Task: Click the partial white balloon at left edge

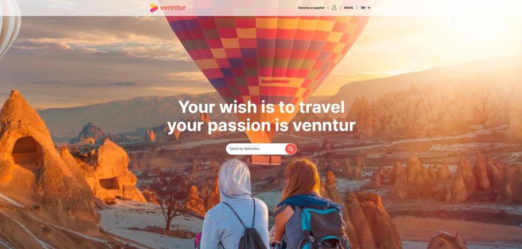Action: [x=9, y=27]
